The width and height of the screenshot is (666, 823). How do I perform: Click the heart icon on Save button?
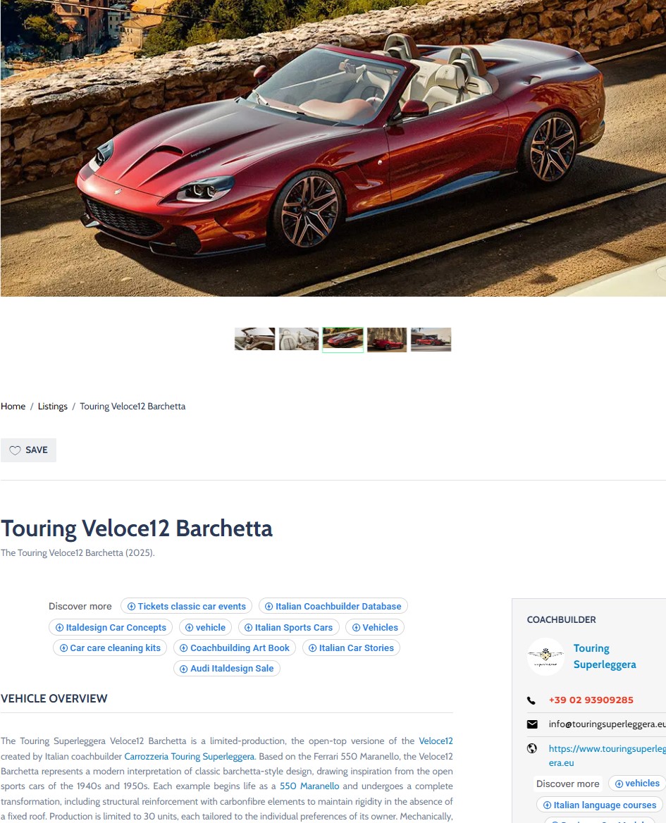coord(16,450)
